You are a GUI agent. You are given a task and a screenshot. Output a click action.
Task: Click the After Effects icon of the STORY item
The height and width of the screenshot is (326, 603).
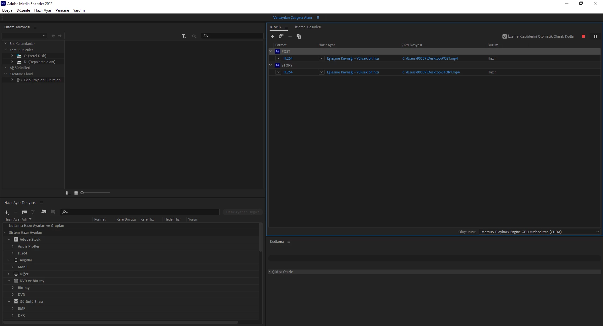click(x=277, y=65)
